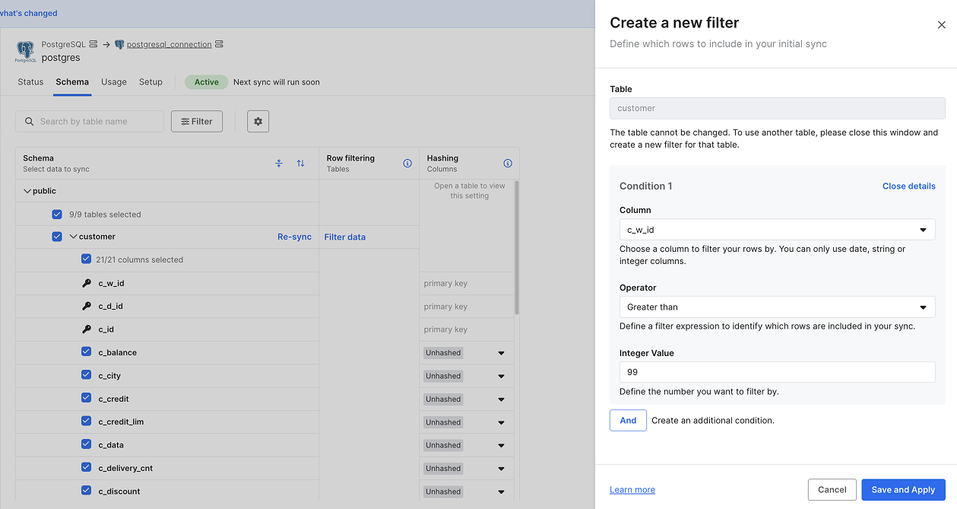Screen dimensions: 957x509
Task: Open the Setup tab
Action: click(x=151, y=82)
